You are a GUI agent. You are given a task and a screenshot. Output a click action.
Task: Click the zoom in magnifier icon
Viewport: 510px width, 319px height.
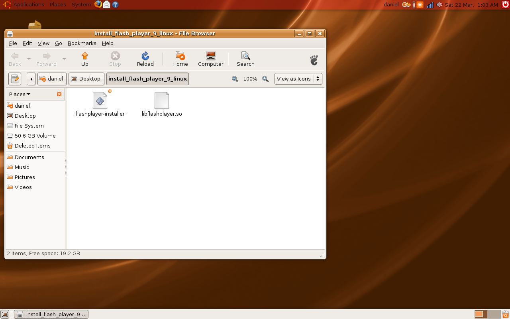(x=265, y=79)
